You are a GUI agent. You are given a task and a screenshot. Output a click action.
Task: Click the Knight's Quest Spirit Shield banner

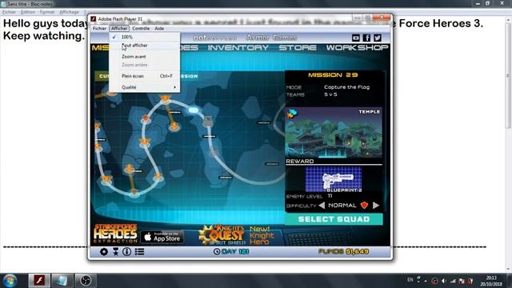[x=222, y=234]
